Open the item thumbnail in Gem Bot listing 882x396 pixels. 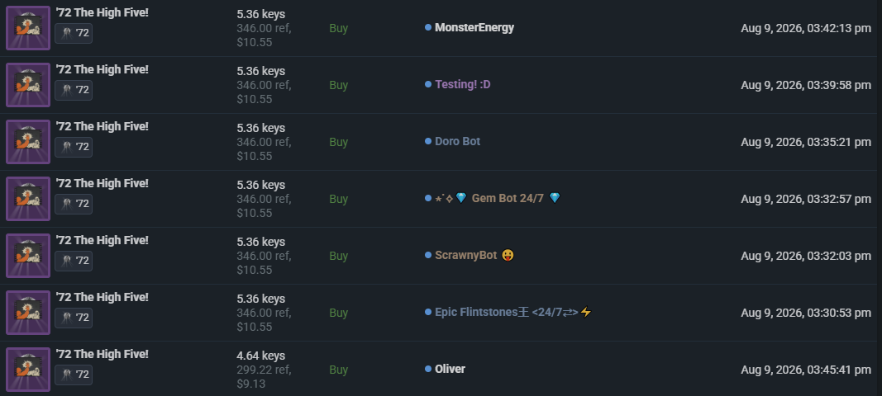coord(28,198)
